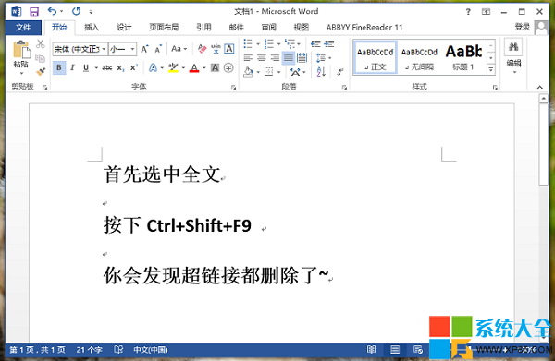Open the Editing (编辑) binoculars group

(x=513, y=56)
